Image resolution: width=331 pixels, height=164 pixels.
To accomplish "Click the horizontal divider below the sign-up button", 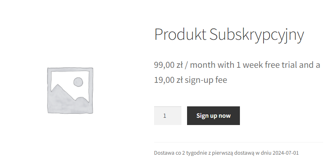I will [x=239, y=142].
